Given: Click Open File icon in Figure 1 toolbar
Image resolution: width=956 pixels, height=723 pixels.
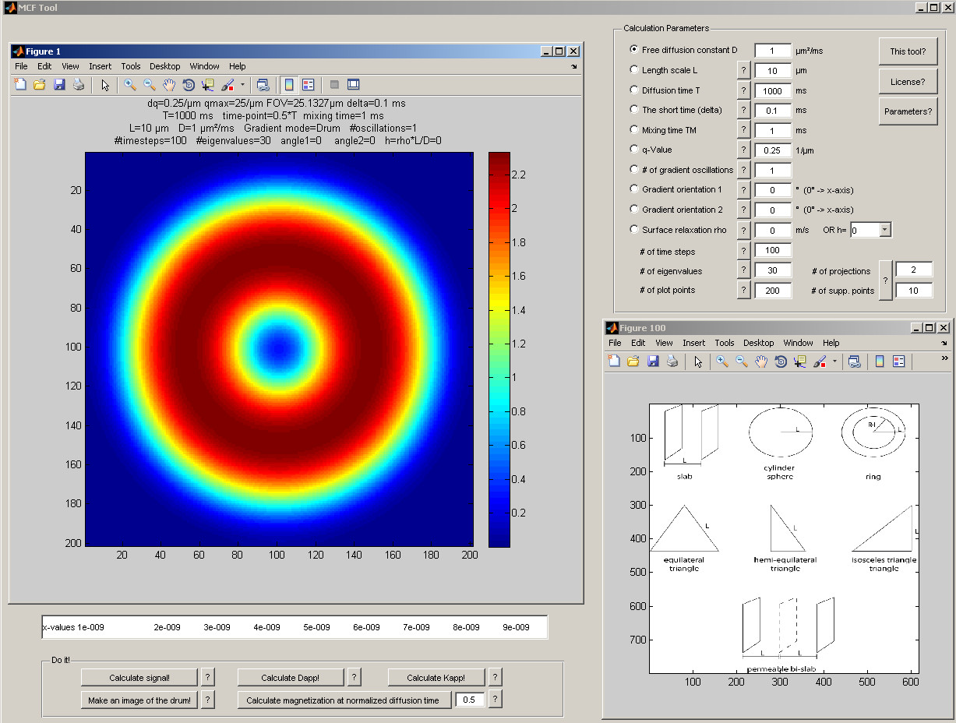Looking at the screenshot, I should point(40,84).
